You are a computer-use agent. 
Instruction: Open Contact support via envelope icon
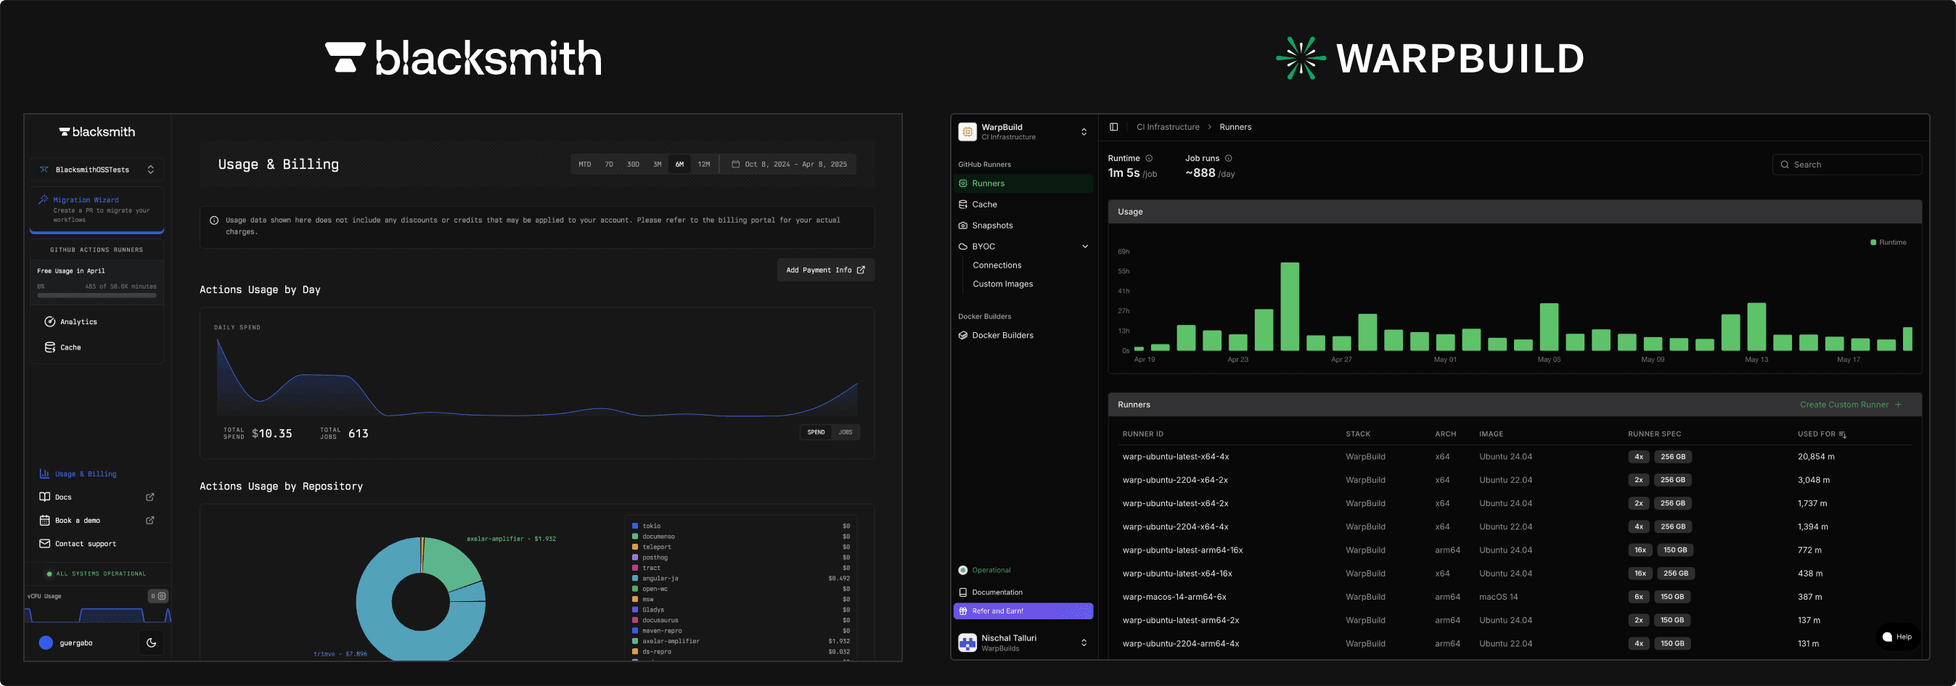[x=85, y=543]
